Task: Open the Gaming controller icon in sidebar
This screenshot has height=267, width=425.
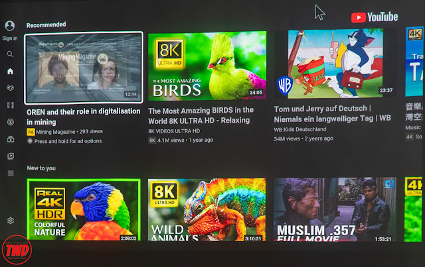Action: pos(11,88)
